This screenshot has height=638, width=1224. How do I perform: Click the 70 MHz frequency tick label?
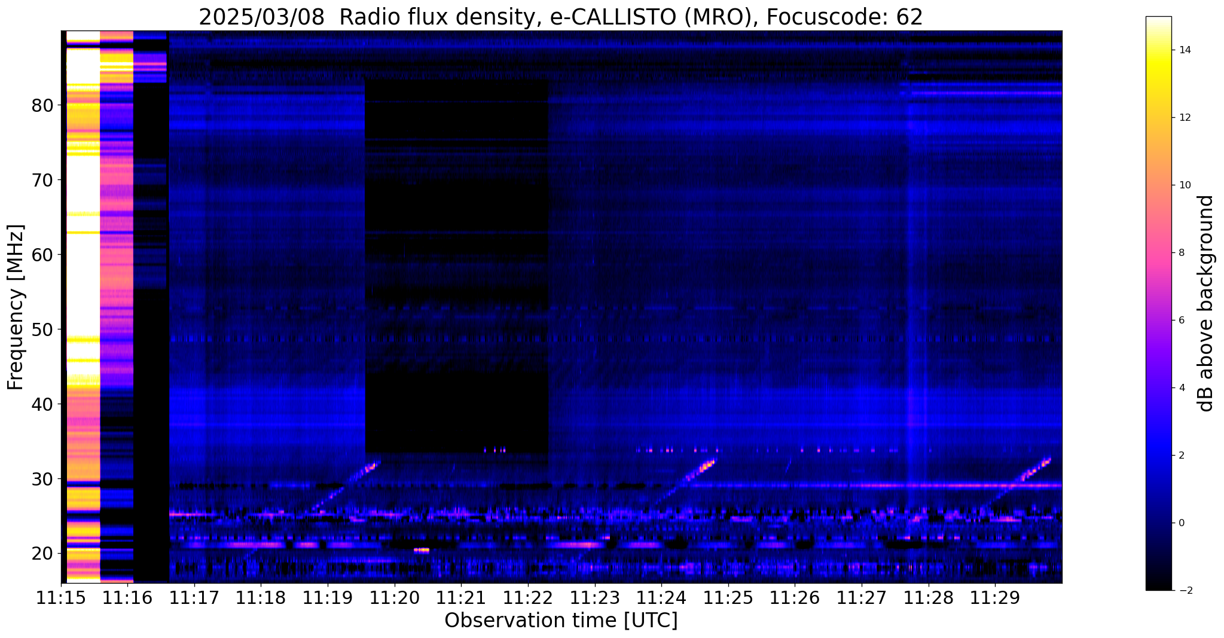point(42,180)
